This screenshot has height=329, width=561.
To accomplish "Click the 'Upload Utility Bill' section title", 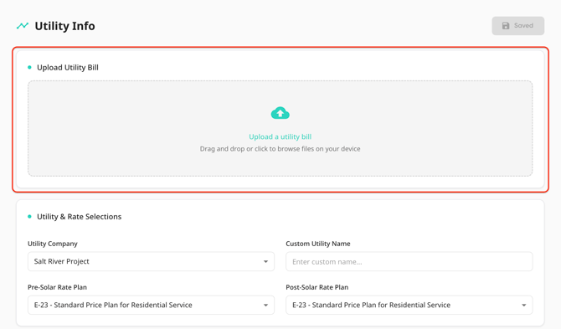I will tap(68, 68).
